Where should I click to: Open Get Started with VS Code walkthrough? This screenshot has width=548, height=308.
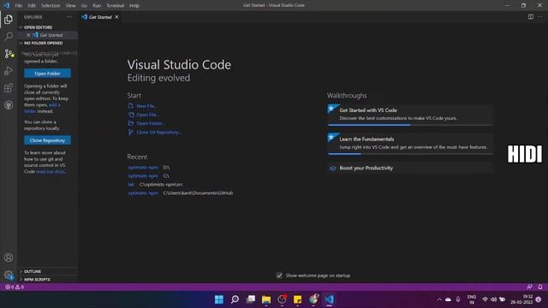pos(410,114)
